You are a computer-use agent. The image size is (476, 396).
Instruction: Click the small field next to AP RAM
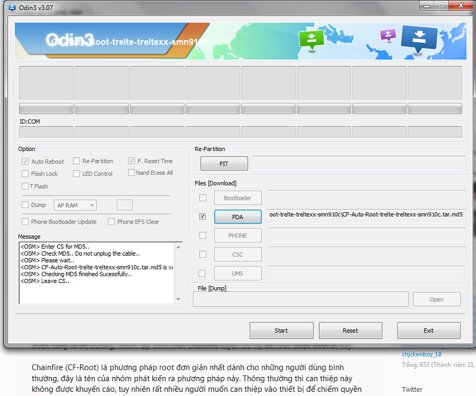click(124, 205)
